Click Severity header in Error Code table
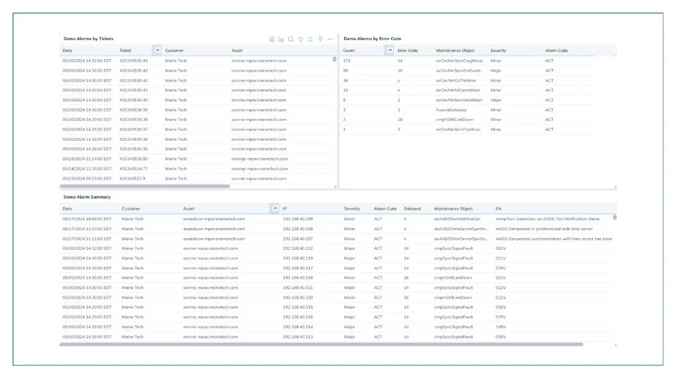Viewport: 676px width, 378px height. pyautogui.click(x=498, y=51)
